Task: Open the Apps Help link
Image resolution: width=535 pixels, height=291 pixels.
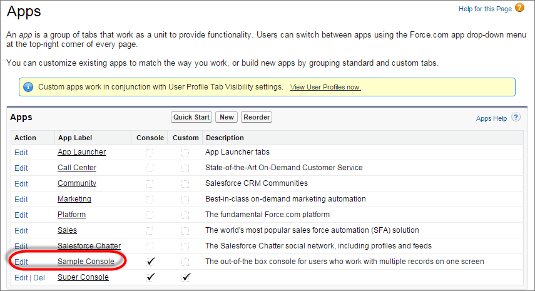Action: pos(491,118)
